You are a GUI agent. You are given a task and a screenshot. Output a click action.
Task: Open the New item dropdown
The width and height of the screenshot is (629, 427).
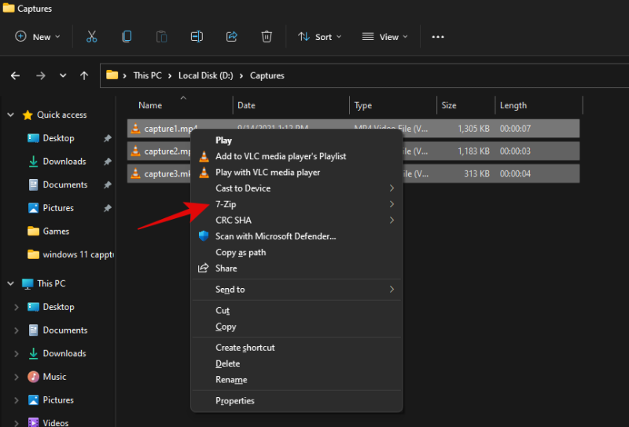(39, 37)
